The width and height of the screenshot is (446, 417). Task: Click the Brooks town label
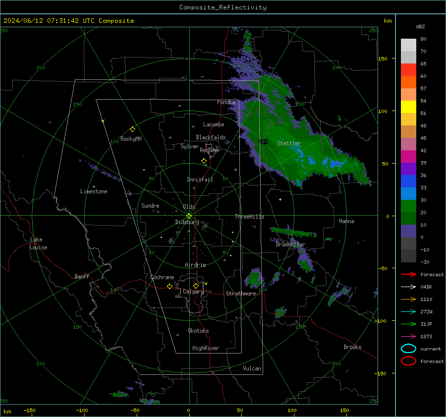[352, 347]
